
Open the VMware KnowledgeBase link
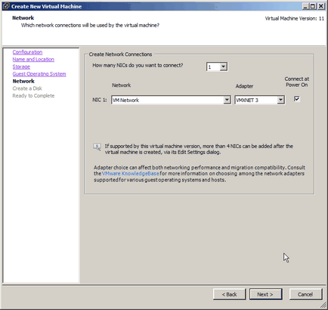pos(130,173)
